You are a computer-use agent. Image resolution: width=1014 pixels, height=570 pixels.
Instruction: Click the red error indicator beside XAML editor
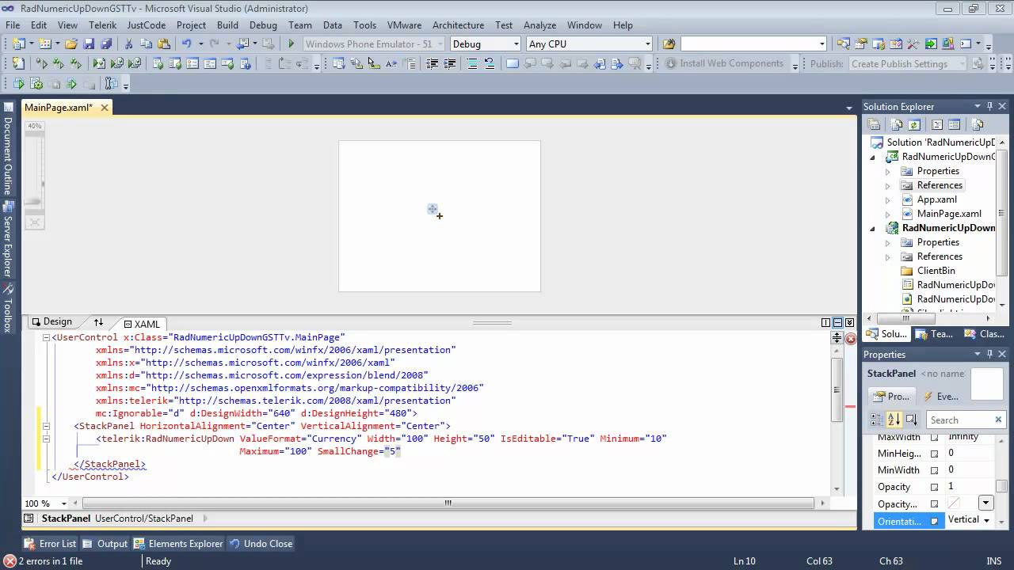(851, 338)
